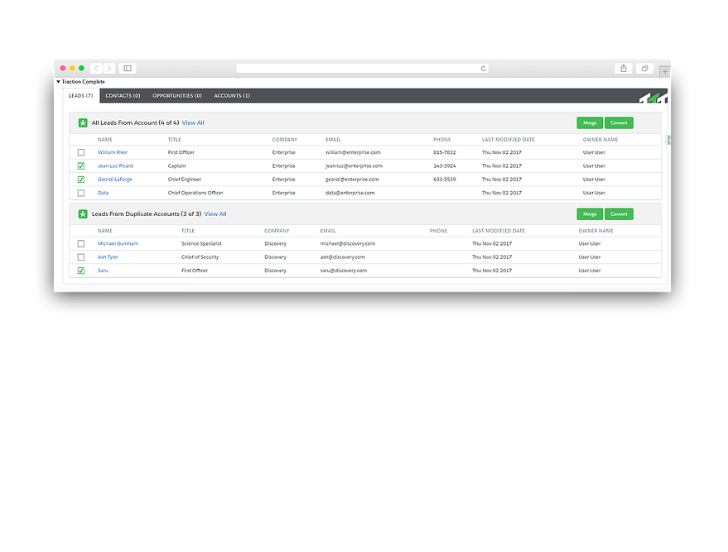Screen dimensions: 728x552
Task: Uncheck the Geordi LaForge lead checkbox
Action: [81, 180]
